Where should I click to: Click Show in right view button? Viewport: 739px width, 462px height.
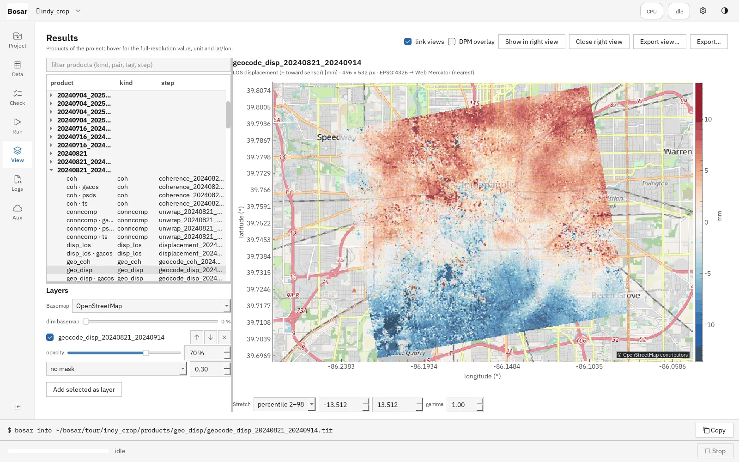[532, 42]
